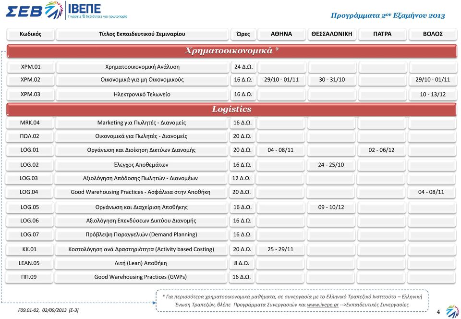Select the ΒΟΛΟΣ column header
Screen dimensions: 461x319
point(433,34)
